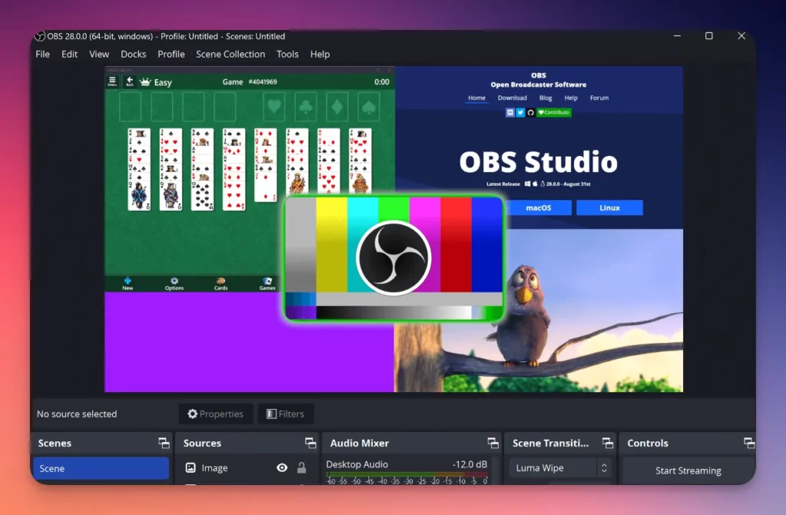
Task: Pop out the Scenes dock
Action: coord(163,443)
